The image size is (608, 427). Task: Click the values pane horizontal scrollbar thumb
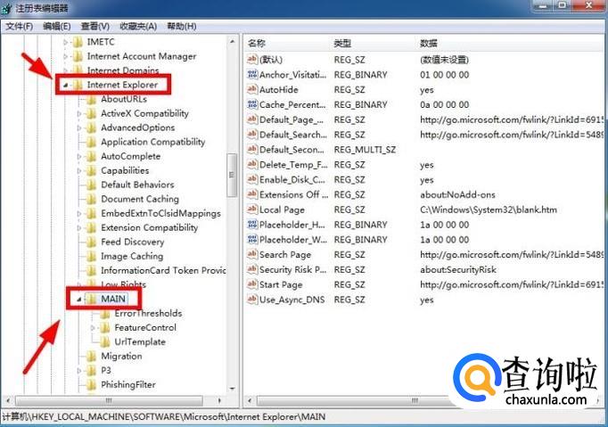coord(415,400)
